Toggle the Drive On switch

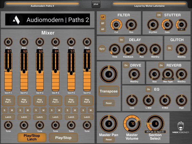pyautogui.click(x=126, y=65)
